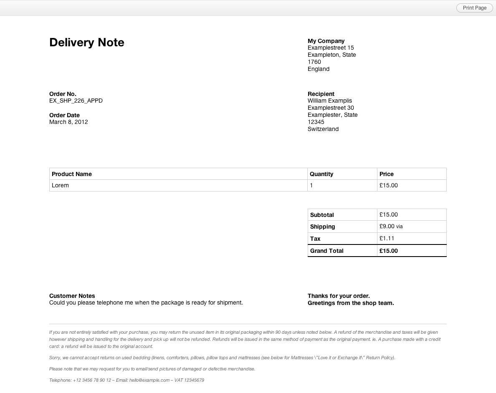Click the Print Page button

pos(474,8)
